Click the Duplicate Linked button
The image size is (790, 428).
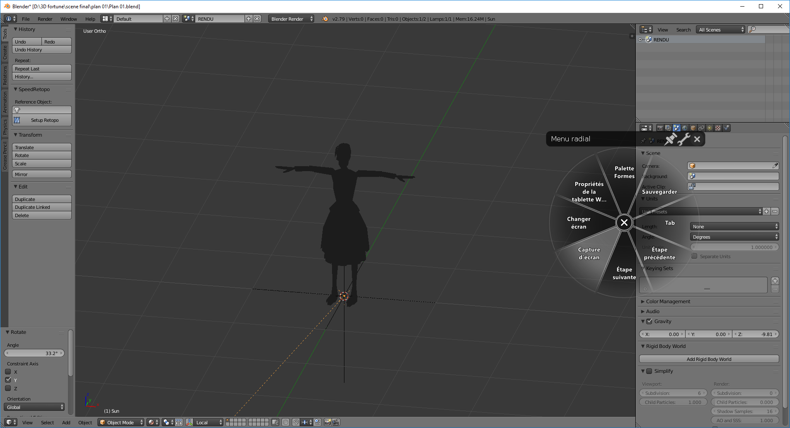[x=42, y=207]
